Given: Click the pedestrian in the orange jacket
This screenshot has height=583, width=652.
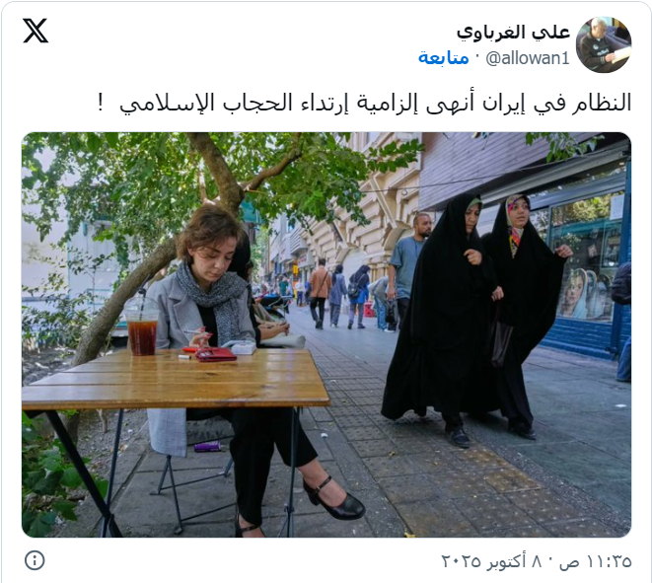Looking at the screenshot, I should coord(320,293).
